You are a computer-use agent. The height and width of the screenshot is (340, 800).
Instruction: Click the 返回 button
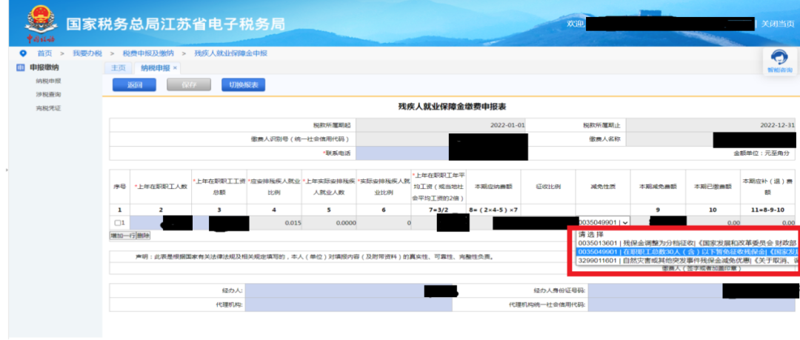134,85
